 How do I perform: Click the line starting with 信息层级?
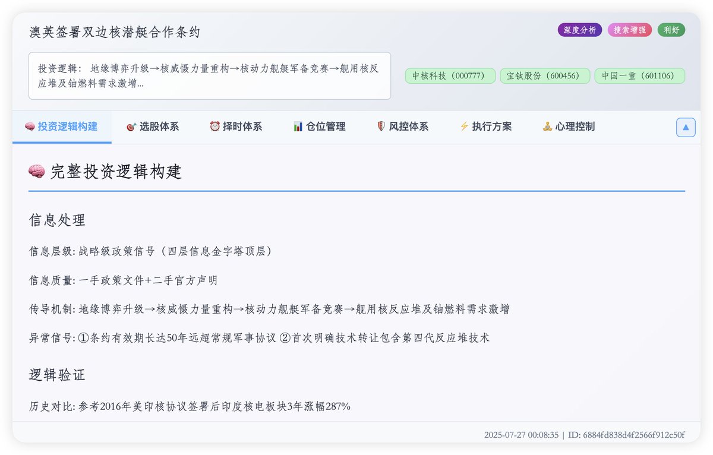tap(150, 252)
